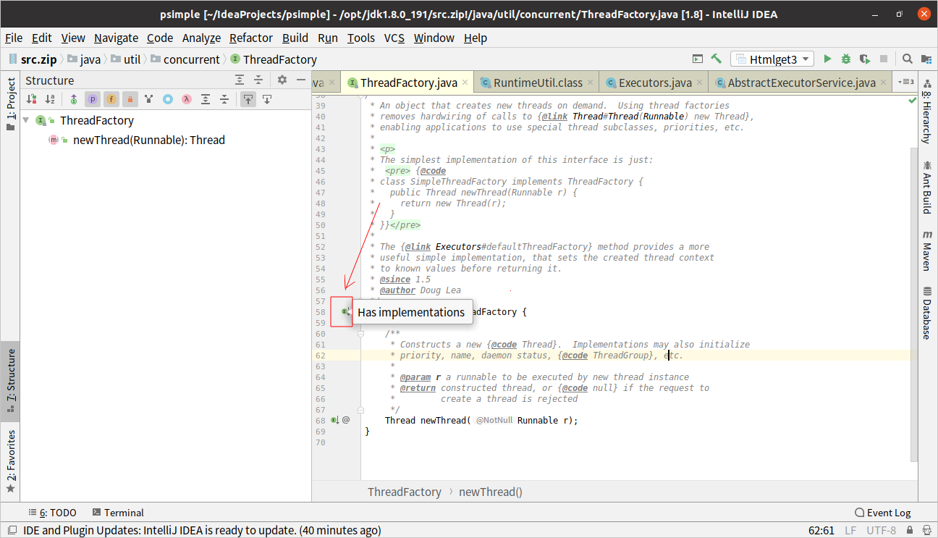This screenshot has width=938, height=538.
Task: Click UTF-8 encoding in status bar
Action: (x=882, y=531)
